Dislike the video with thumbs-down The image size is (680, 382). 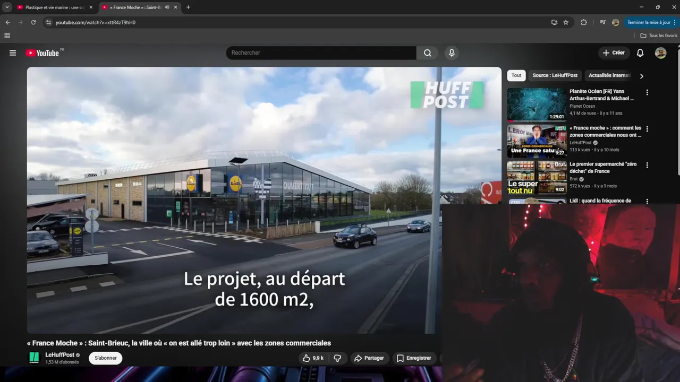337,358
